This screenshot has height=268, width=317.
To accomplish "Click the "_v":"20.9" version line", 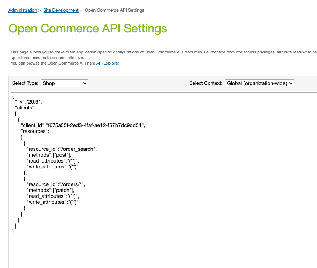I will click(x=28, y=102).
